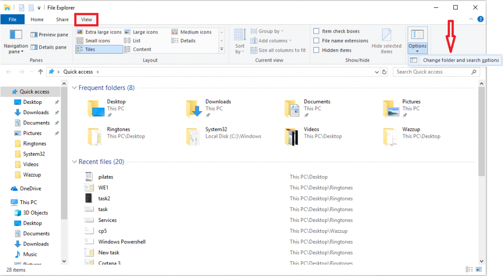Choose Small icons layout
Image resolution: width=503 pixels, height=276 pixels.
coord(93,40)
